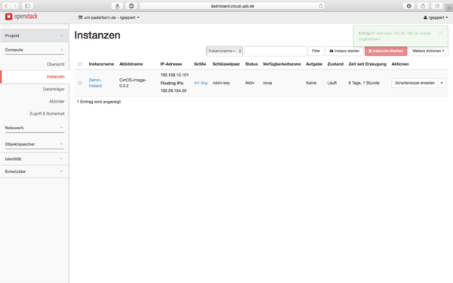Image resolution: width=453 pixels, height=283 pixels.
Task: Click the filter text input field
Action: (275, 51)
